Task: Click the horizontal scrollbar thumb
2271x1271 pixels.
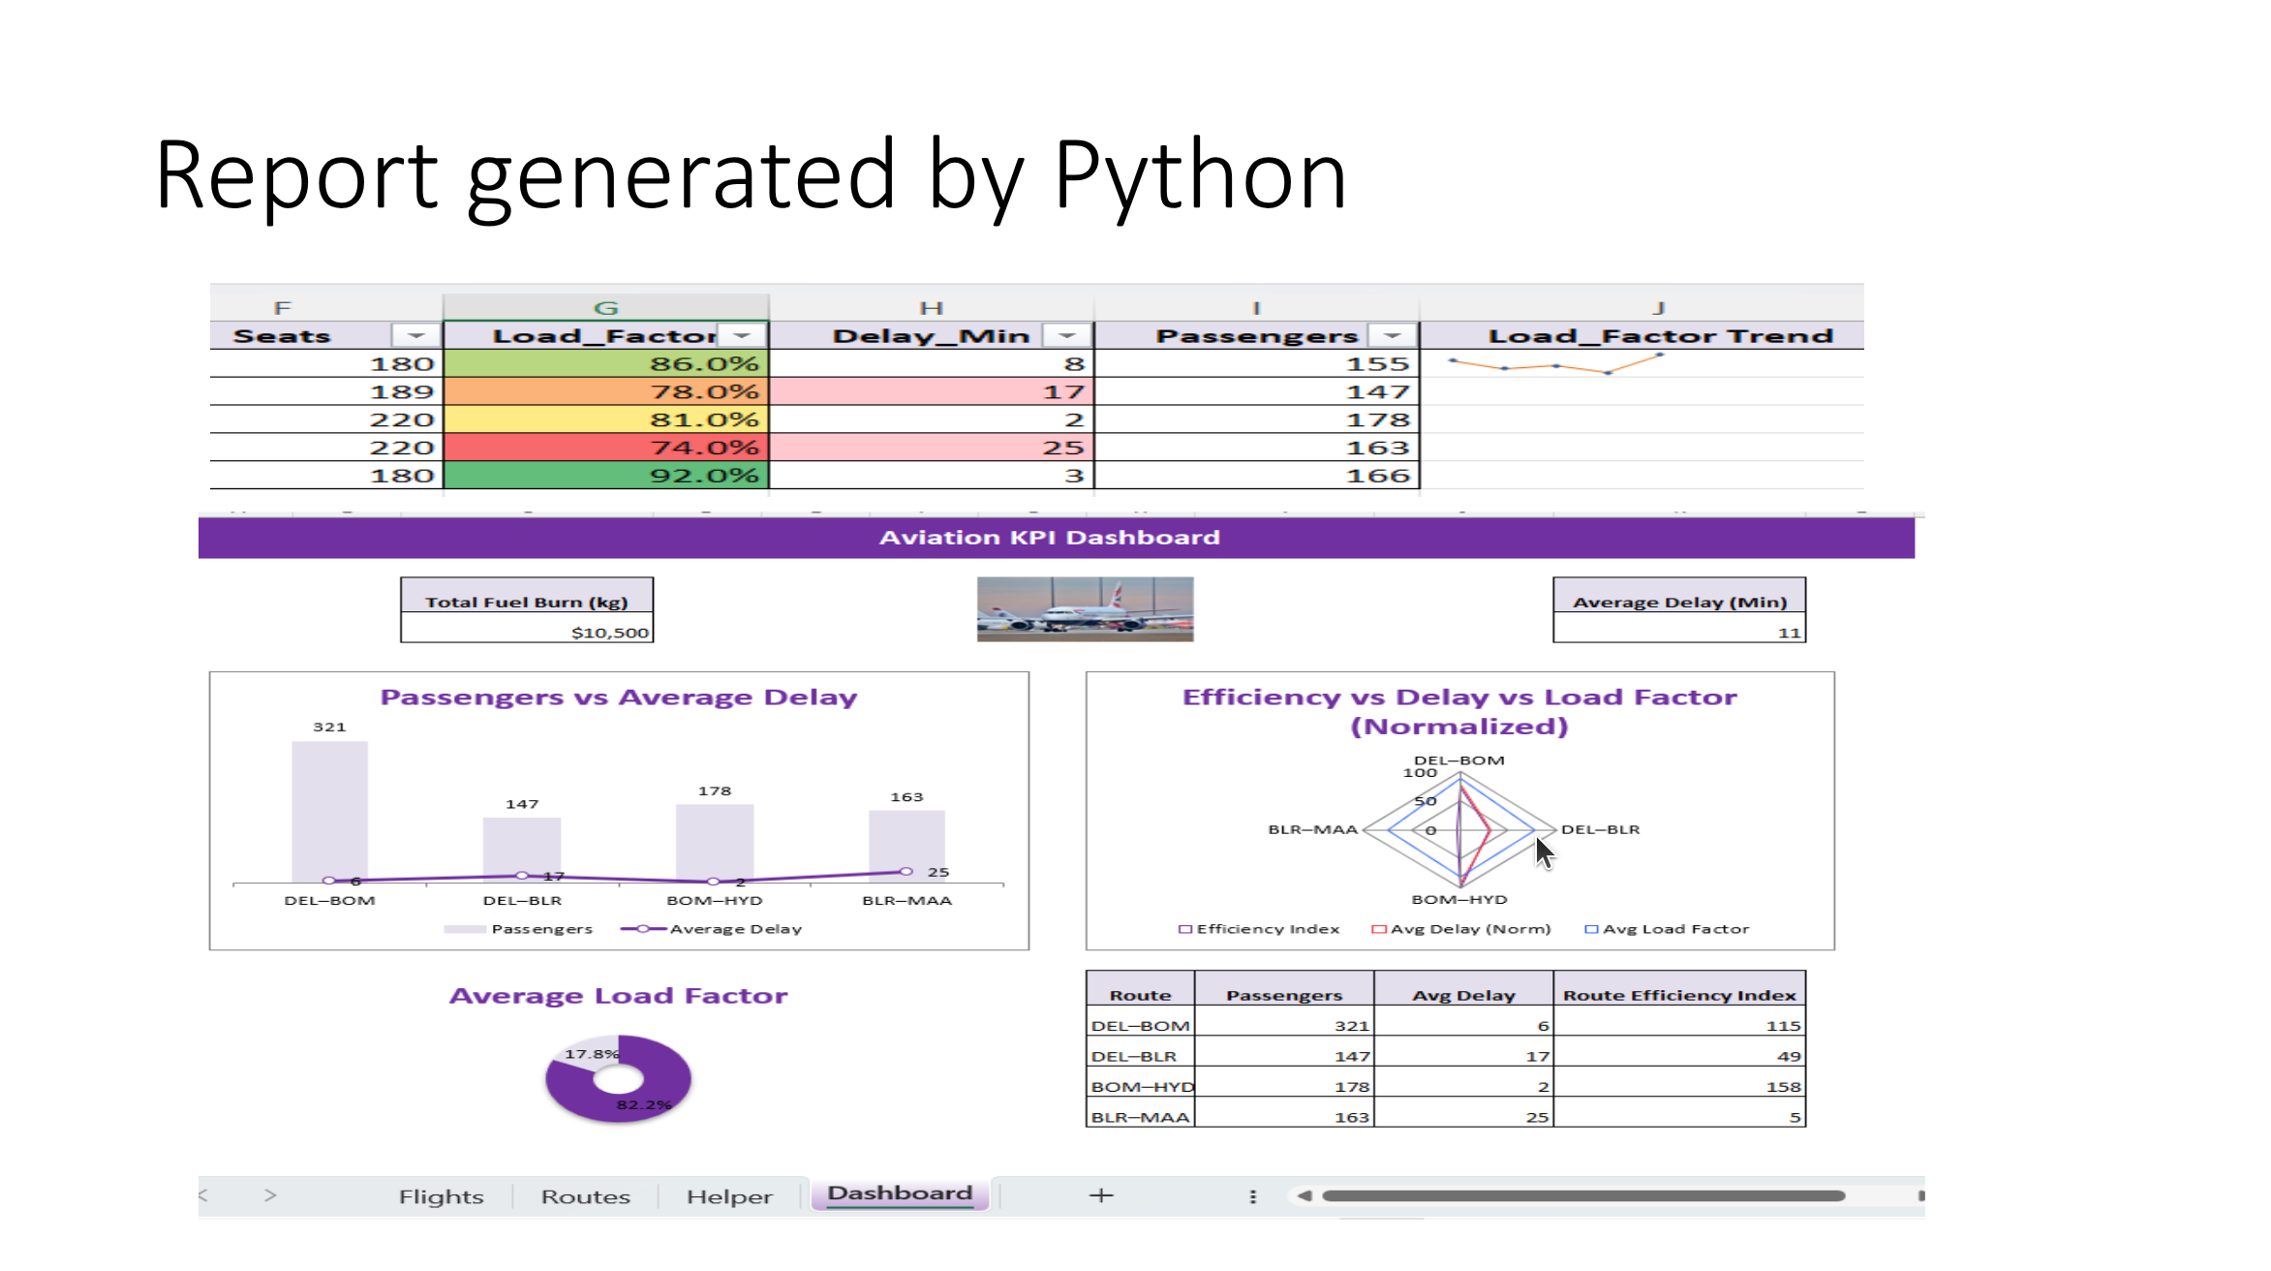Action: tap(1583, 1195)
